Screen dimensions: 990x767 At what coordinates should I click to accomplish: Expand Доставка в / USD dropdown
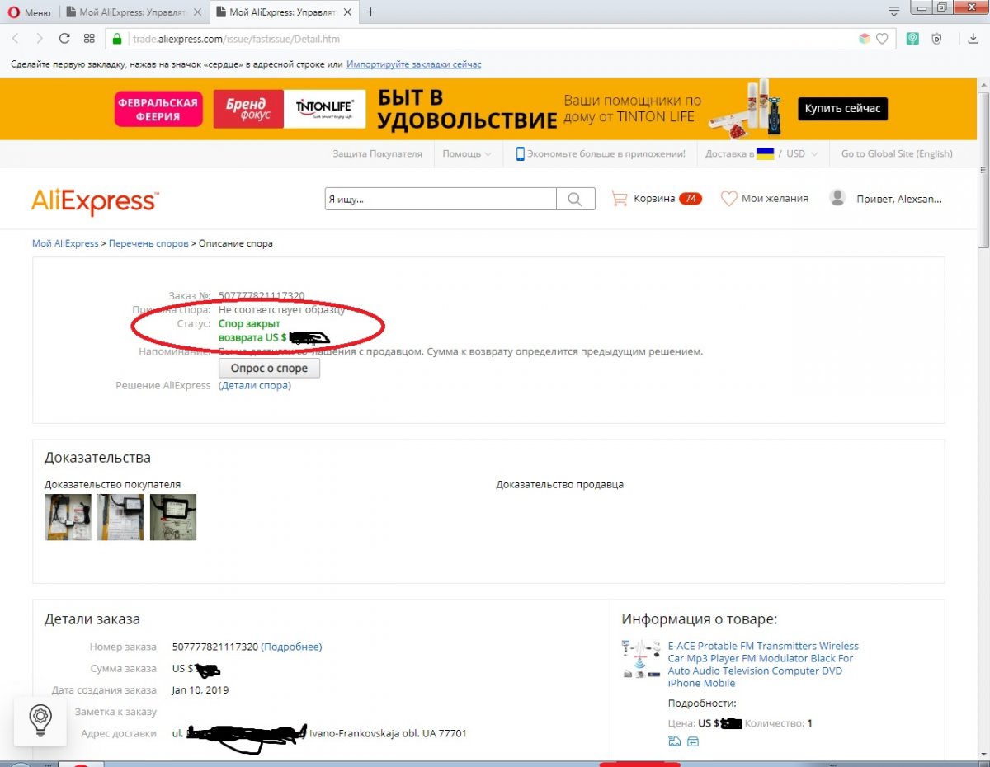(x=761, y=153)
